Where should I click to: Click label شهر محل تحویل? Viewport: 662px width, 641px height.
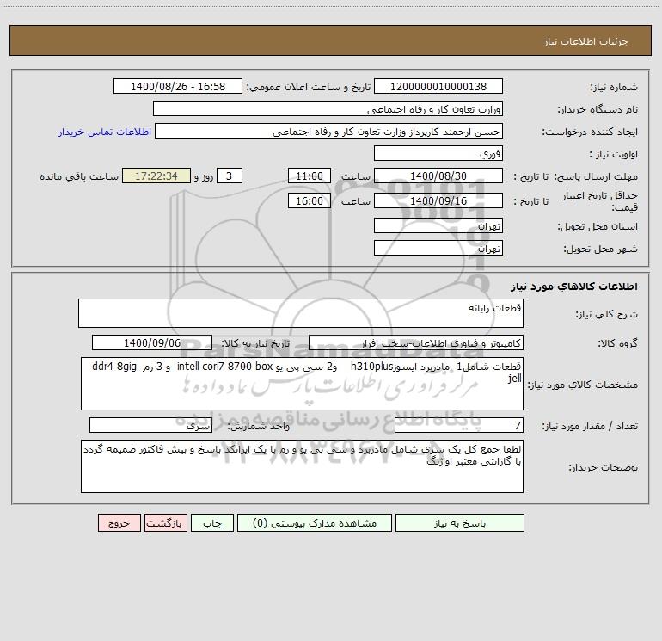tap(601, 249)
